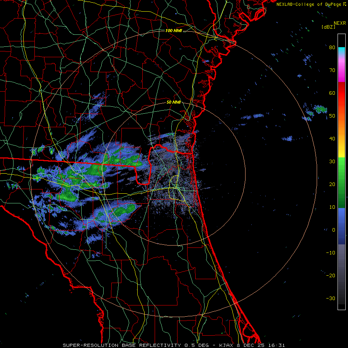Image resolution: width=348 pixels, height=348 pixels.
Task: Click the 0 value on the dBZ scale
Action: [334, 230]
